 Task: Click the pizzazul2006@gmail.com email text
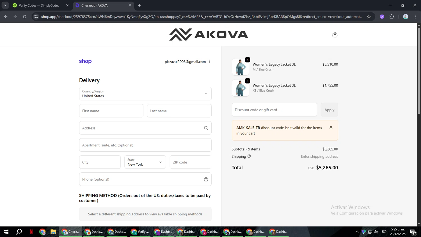(185, 61)
